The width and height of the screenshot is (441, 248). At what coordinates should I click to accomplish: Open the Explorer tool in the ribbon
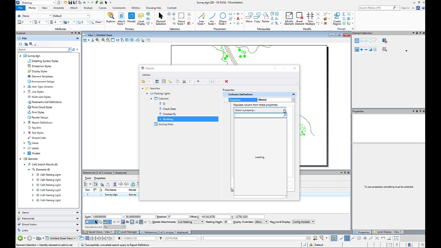pyautogui.click(x=111, y=18)
